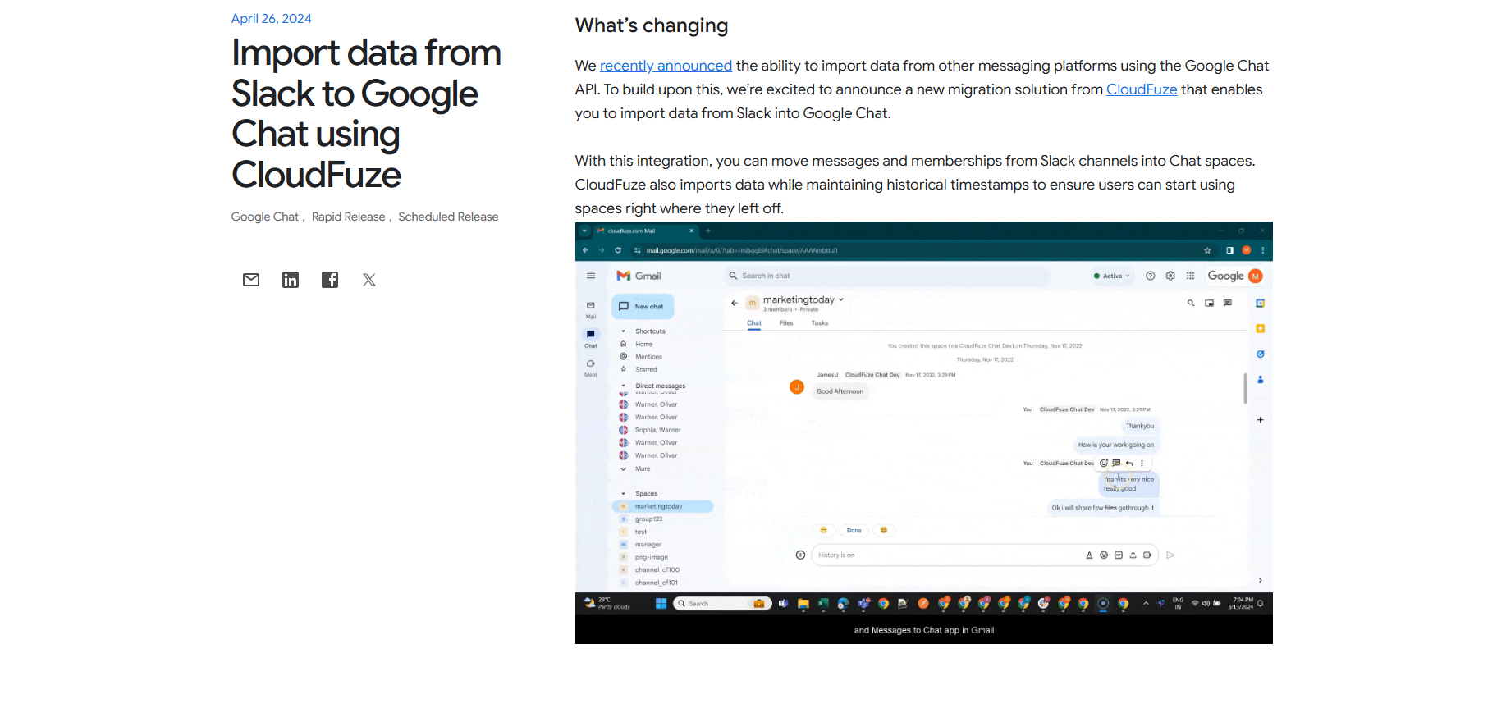Image resolution: width=1506 pixels, height=722 pixels.
Task: Open the CloudFuze link in the paragraph
Action: click(x=1142, y=89)
